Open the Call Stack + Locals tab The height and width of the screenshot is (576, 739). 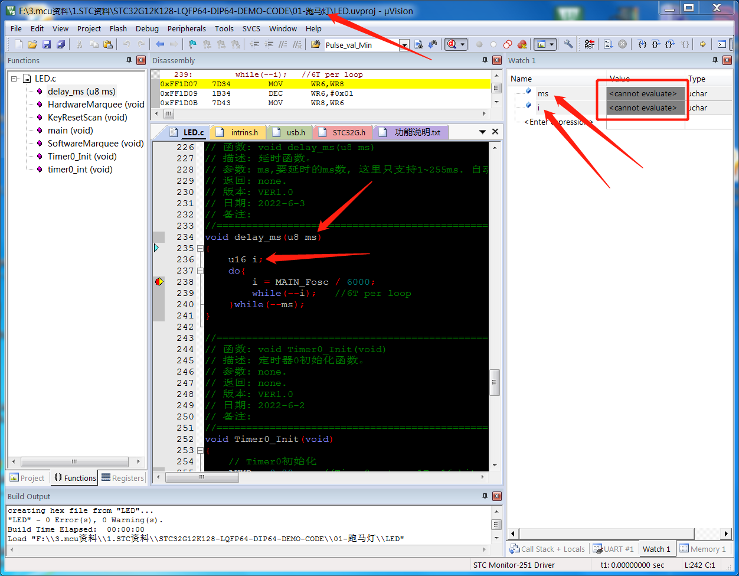548,549
